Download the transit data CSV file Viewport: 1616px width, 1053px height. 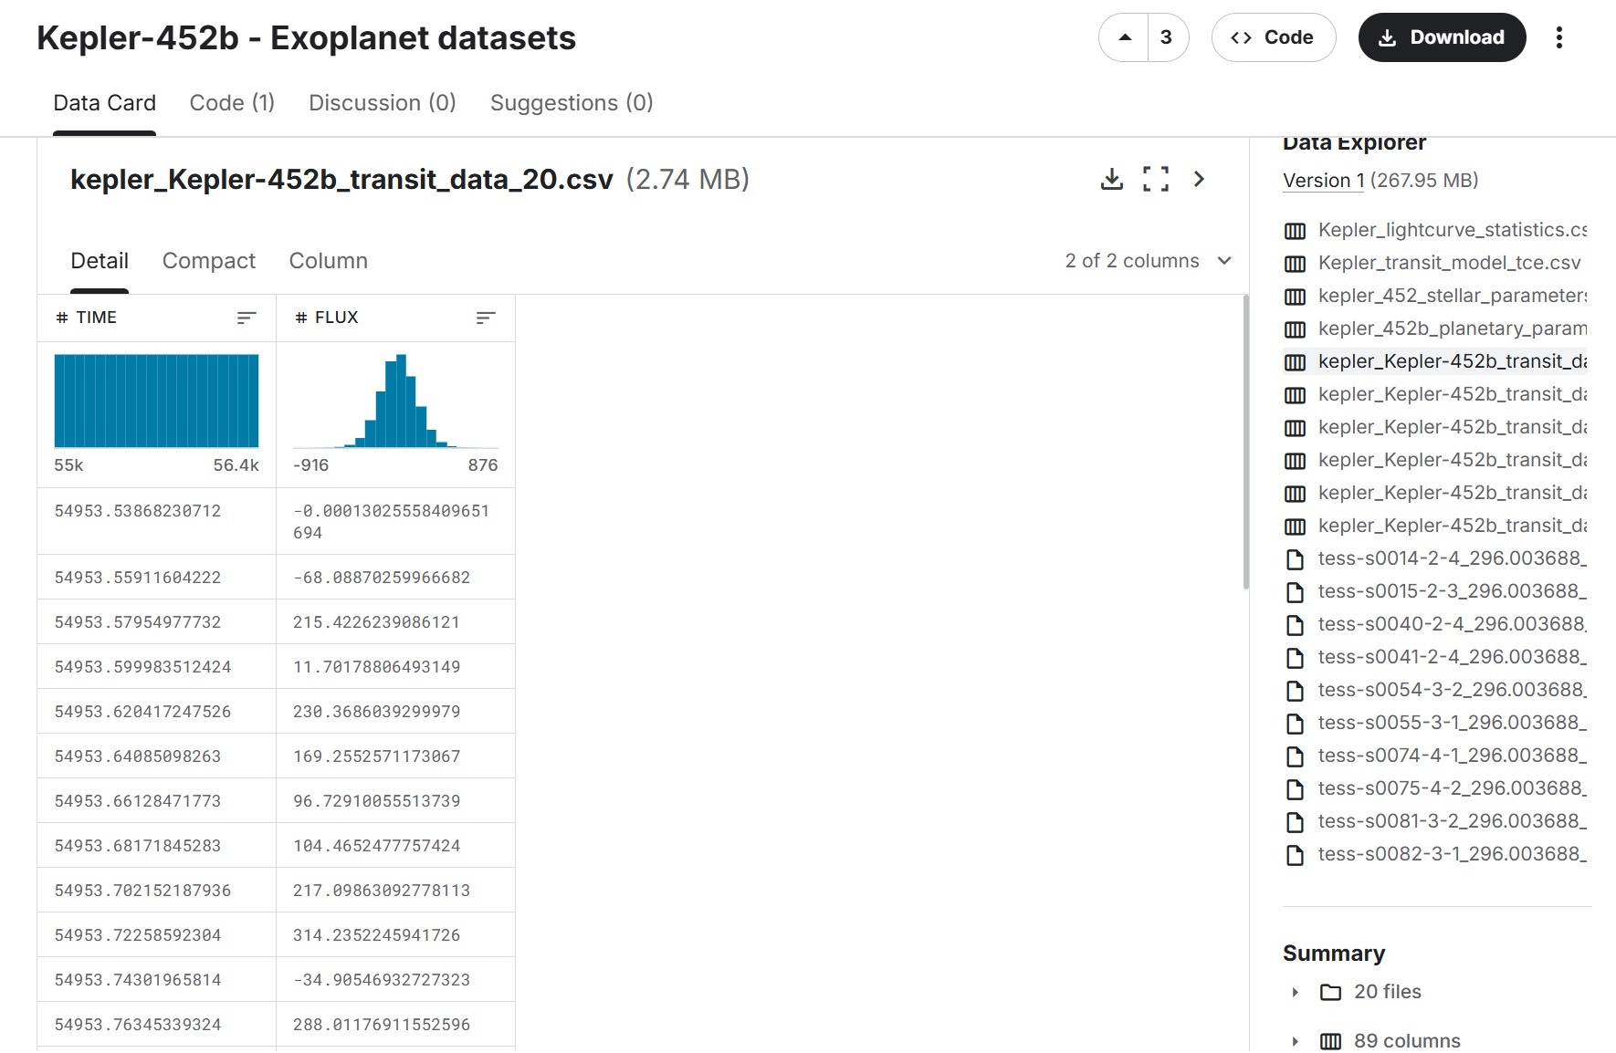[1111, 179]
